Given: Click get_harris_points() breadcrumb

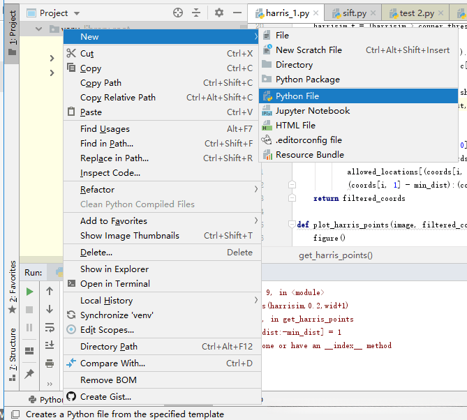Looking at the screenshot, I should coord(335,255).
